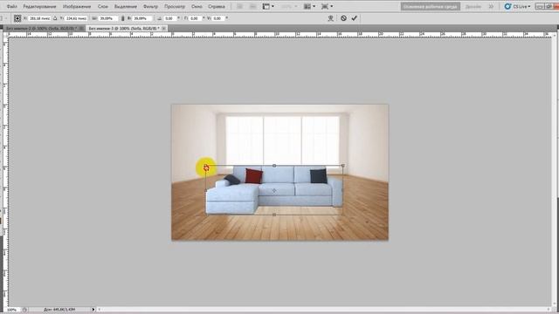Open the Справка menu

coord(217,6)
